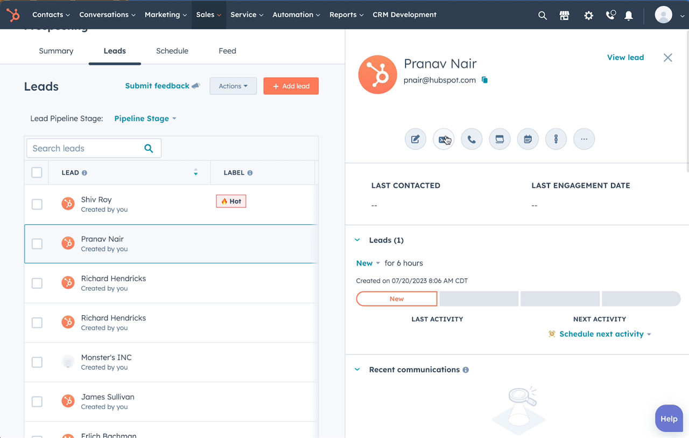Check the Shiv Roy lead checkbox
Viewport: 689px width, 438px height.
[37, 204]
